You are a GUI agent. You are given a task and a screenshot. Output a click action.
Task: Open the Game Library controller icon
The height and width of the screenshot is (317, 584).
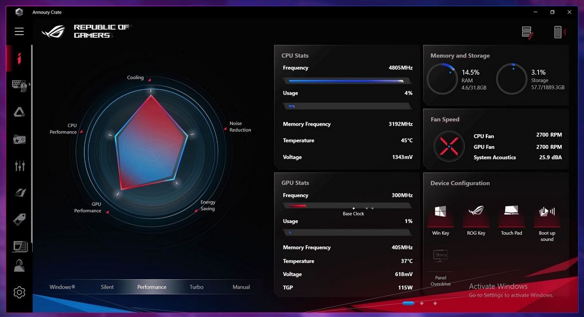point(19,139)
